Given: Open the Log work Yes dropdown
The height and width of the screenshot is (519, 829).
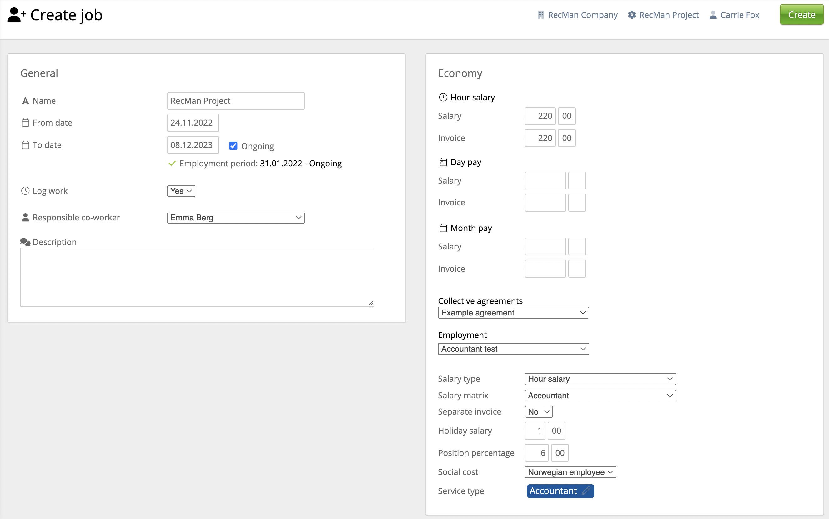Looking at the screenshot, I should point(181,191).
